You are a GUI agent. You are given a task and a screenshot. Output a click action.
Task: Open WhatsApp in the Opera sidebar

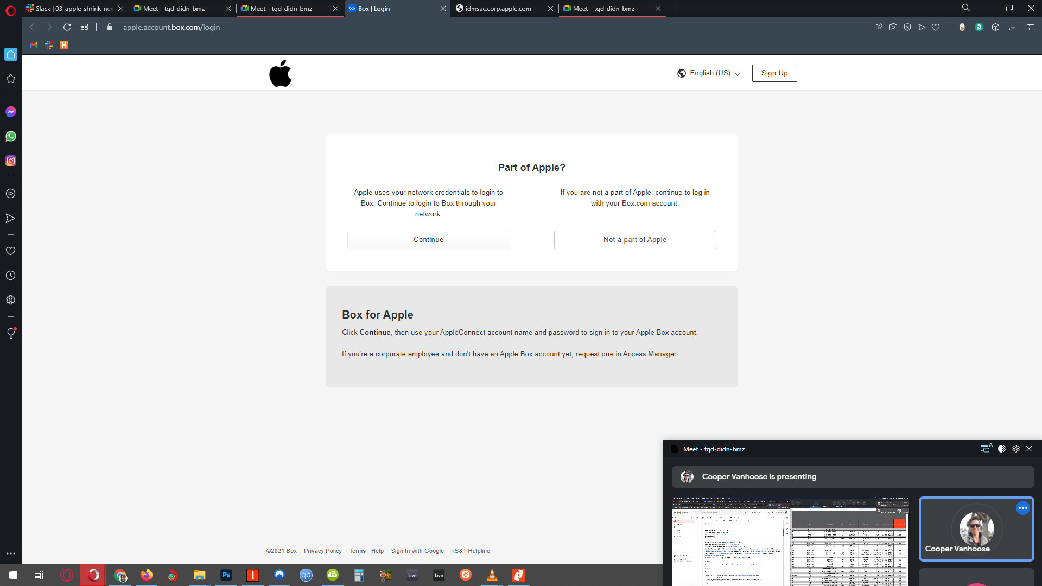click(11, 136)
